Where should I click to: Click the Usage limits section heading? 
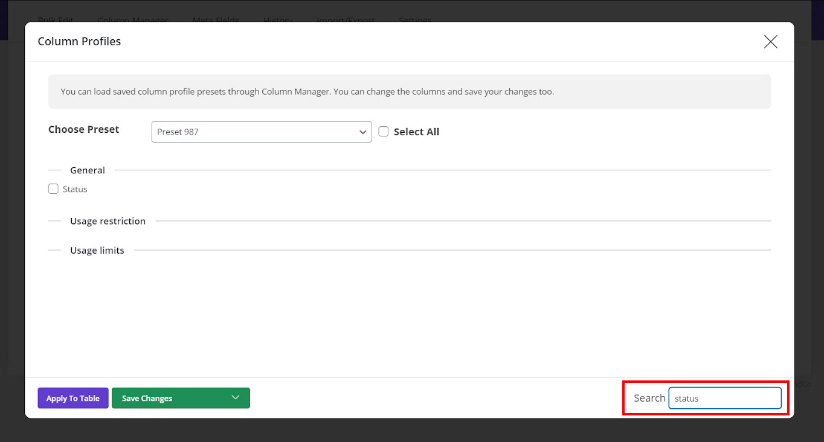(97, 250)
